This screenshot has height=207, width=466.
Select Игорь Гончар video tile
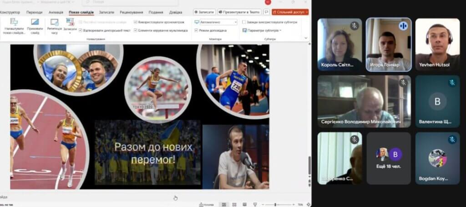click(x=389, y=45)
